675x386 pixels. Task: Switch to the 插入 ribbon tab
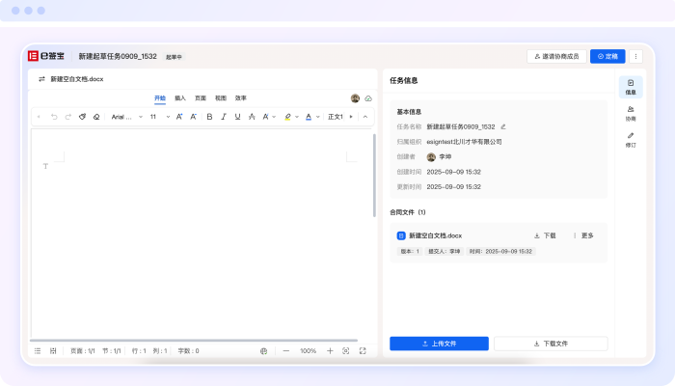pos(180,98)
